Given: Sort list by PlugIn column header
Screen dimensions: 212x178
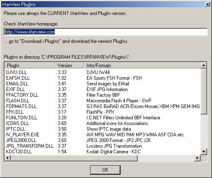Looking at the screenshot, I should [x=30, y=66].
